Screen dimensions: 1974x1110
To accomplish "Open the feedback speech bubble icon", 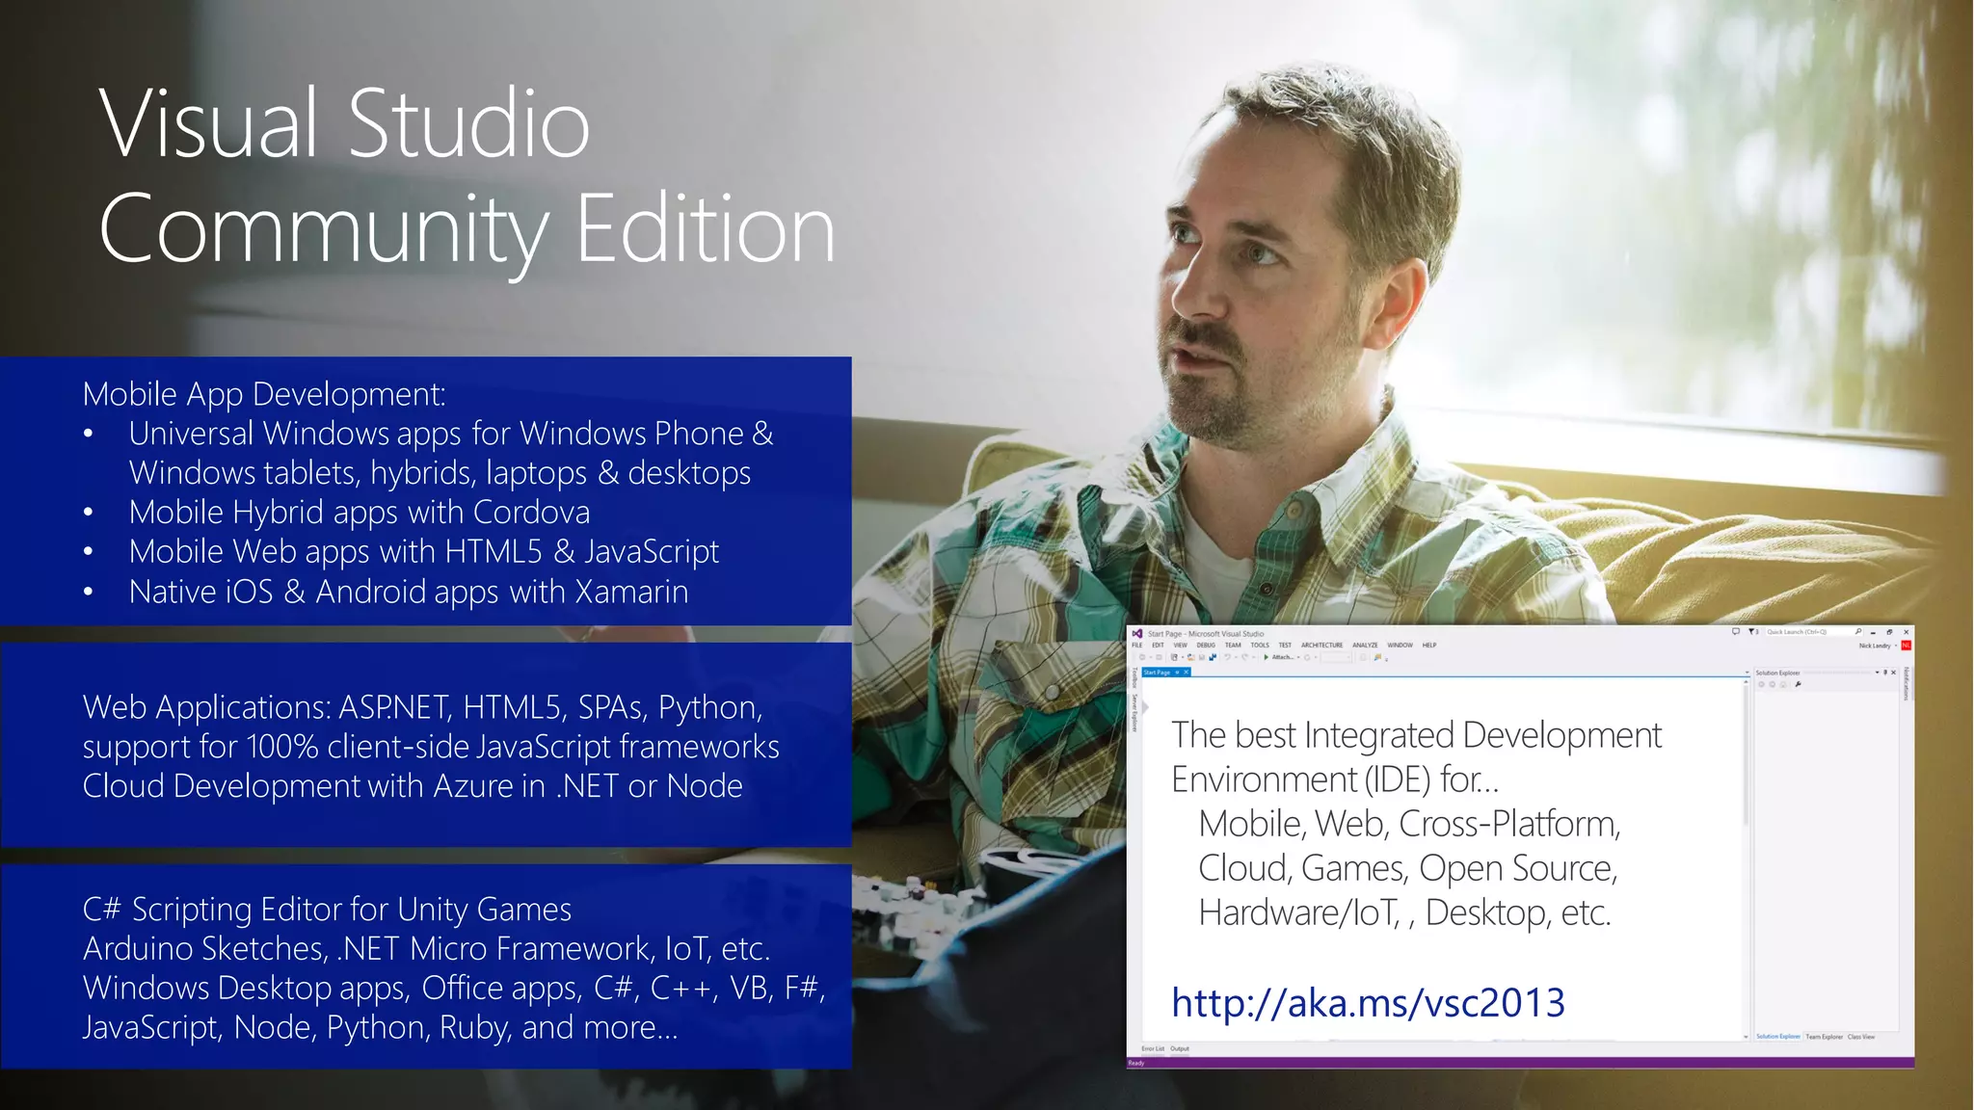I will point(1736,632).
